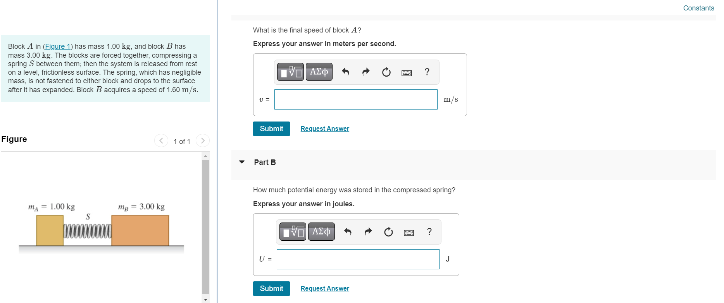
Task: Redo an entry using Part A toolbar
Action: coord(365,72)
